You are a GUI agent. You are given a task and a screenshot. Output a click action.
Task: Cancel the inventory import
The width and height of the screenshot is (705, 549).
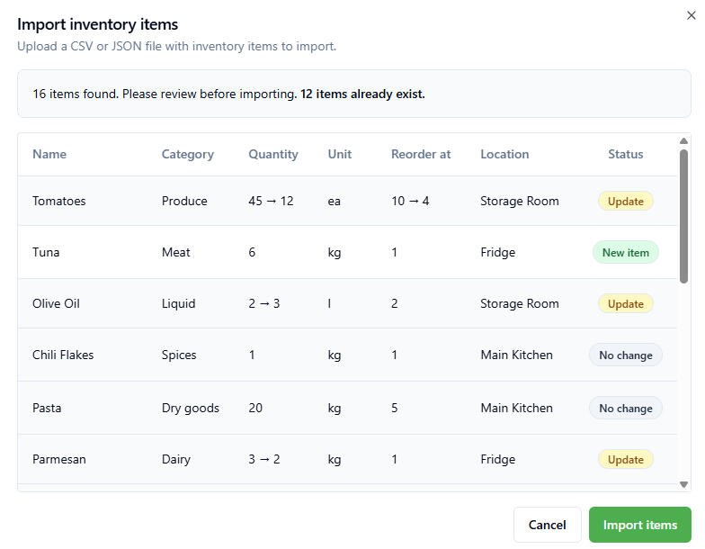click(x=547, y=525)
